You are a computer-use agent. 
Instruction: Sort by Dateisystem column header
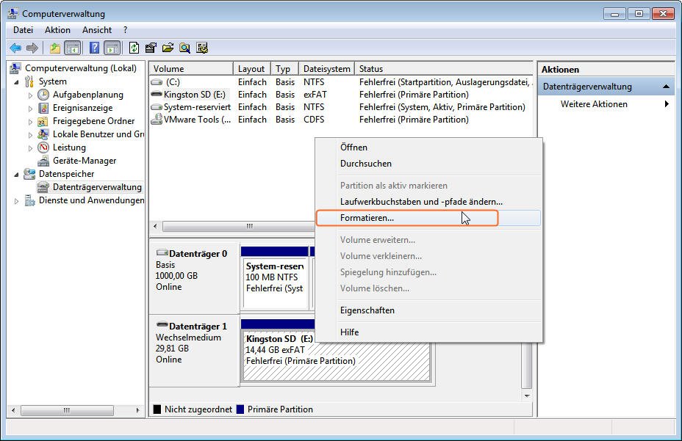click(326, 69)
